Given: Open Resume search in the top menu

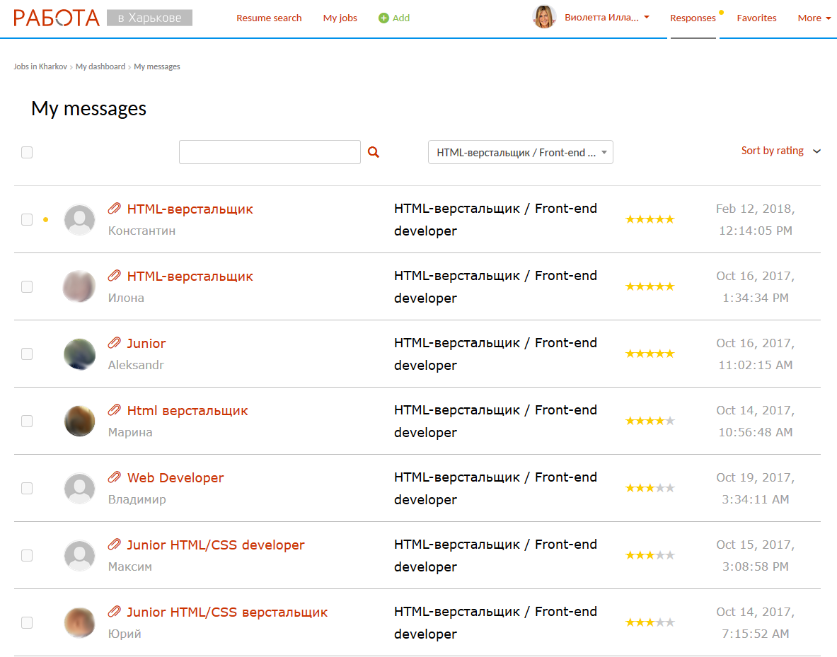Looking at the screenshot, I should [269, 18].
